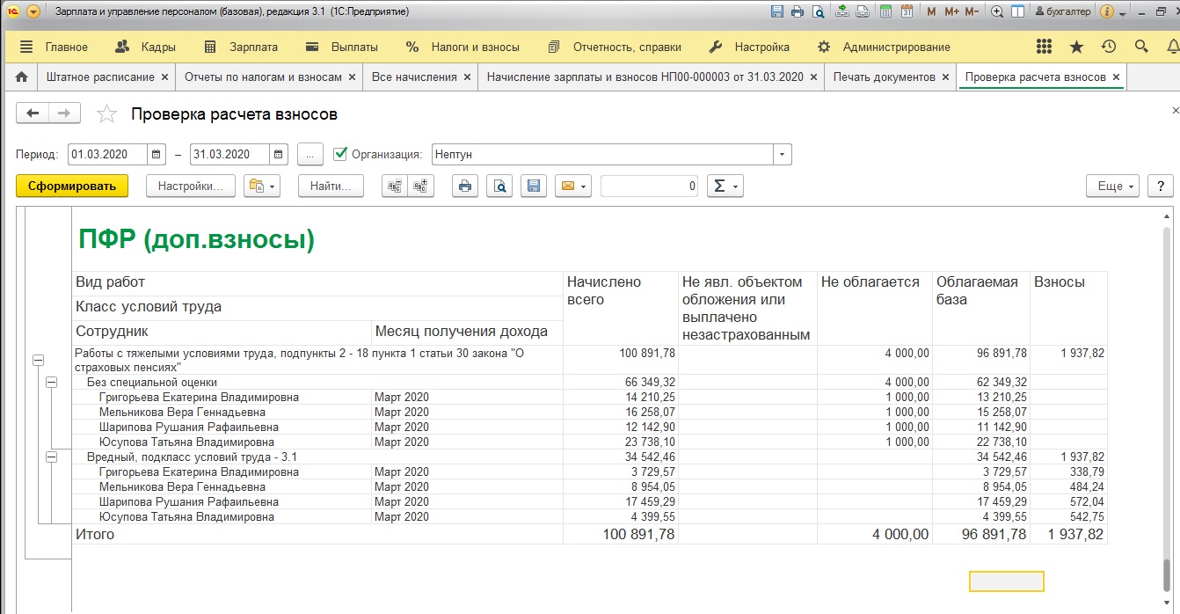The height and width of the screenshot is (614, 1180).
Task: Switch to Отчеты по налогам и взносам tab
Action: pyautogui.click(x=263, y=77)
